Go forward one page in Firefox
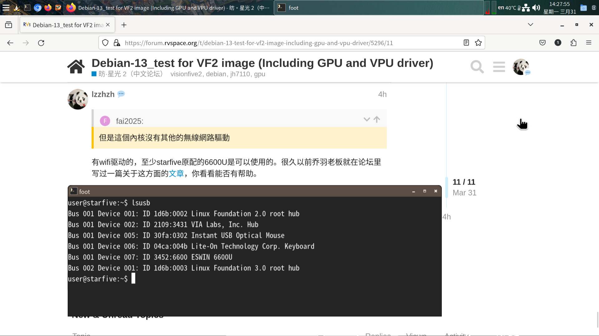This screenshot has width=599, height=336. (x=26, y=43)
